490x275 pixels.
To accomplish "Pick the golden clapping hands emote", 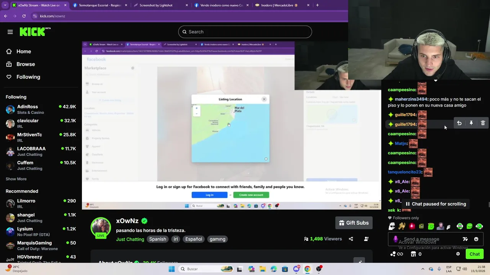I will click(402, 226).
